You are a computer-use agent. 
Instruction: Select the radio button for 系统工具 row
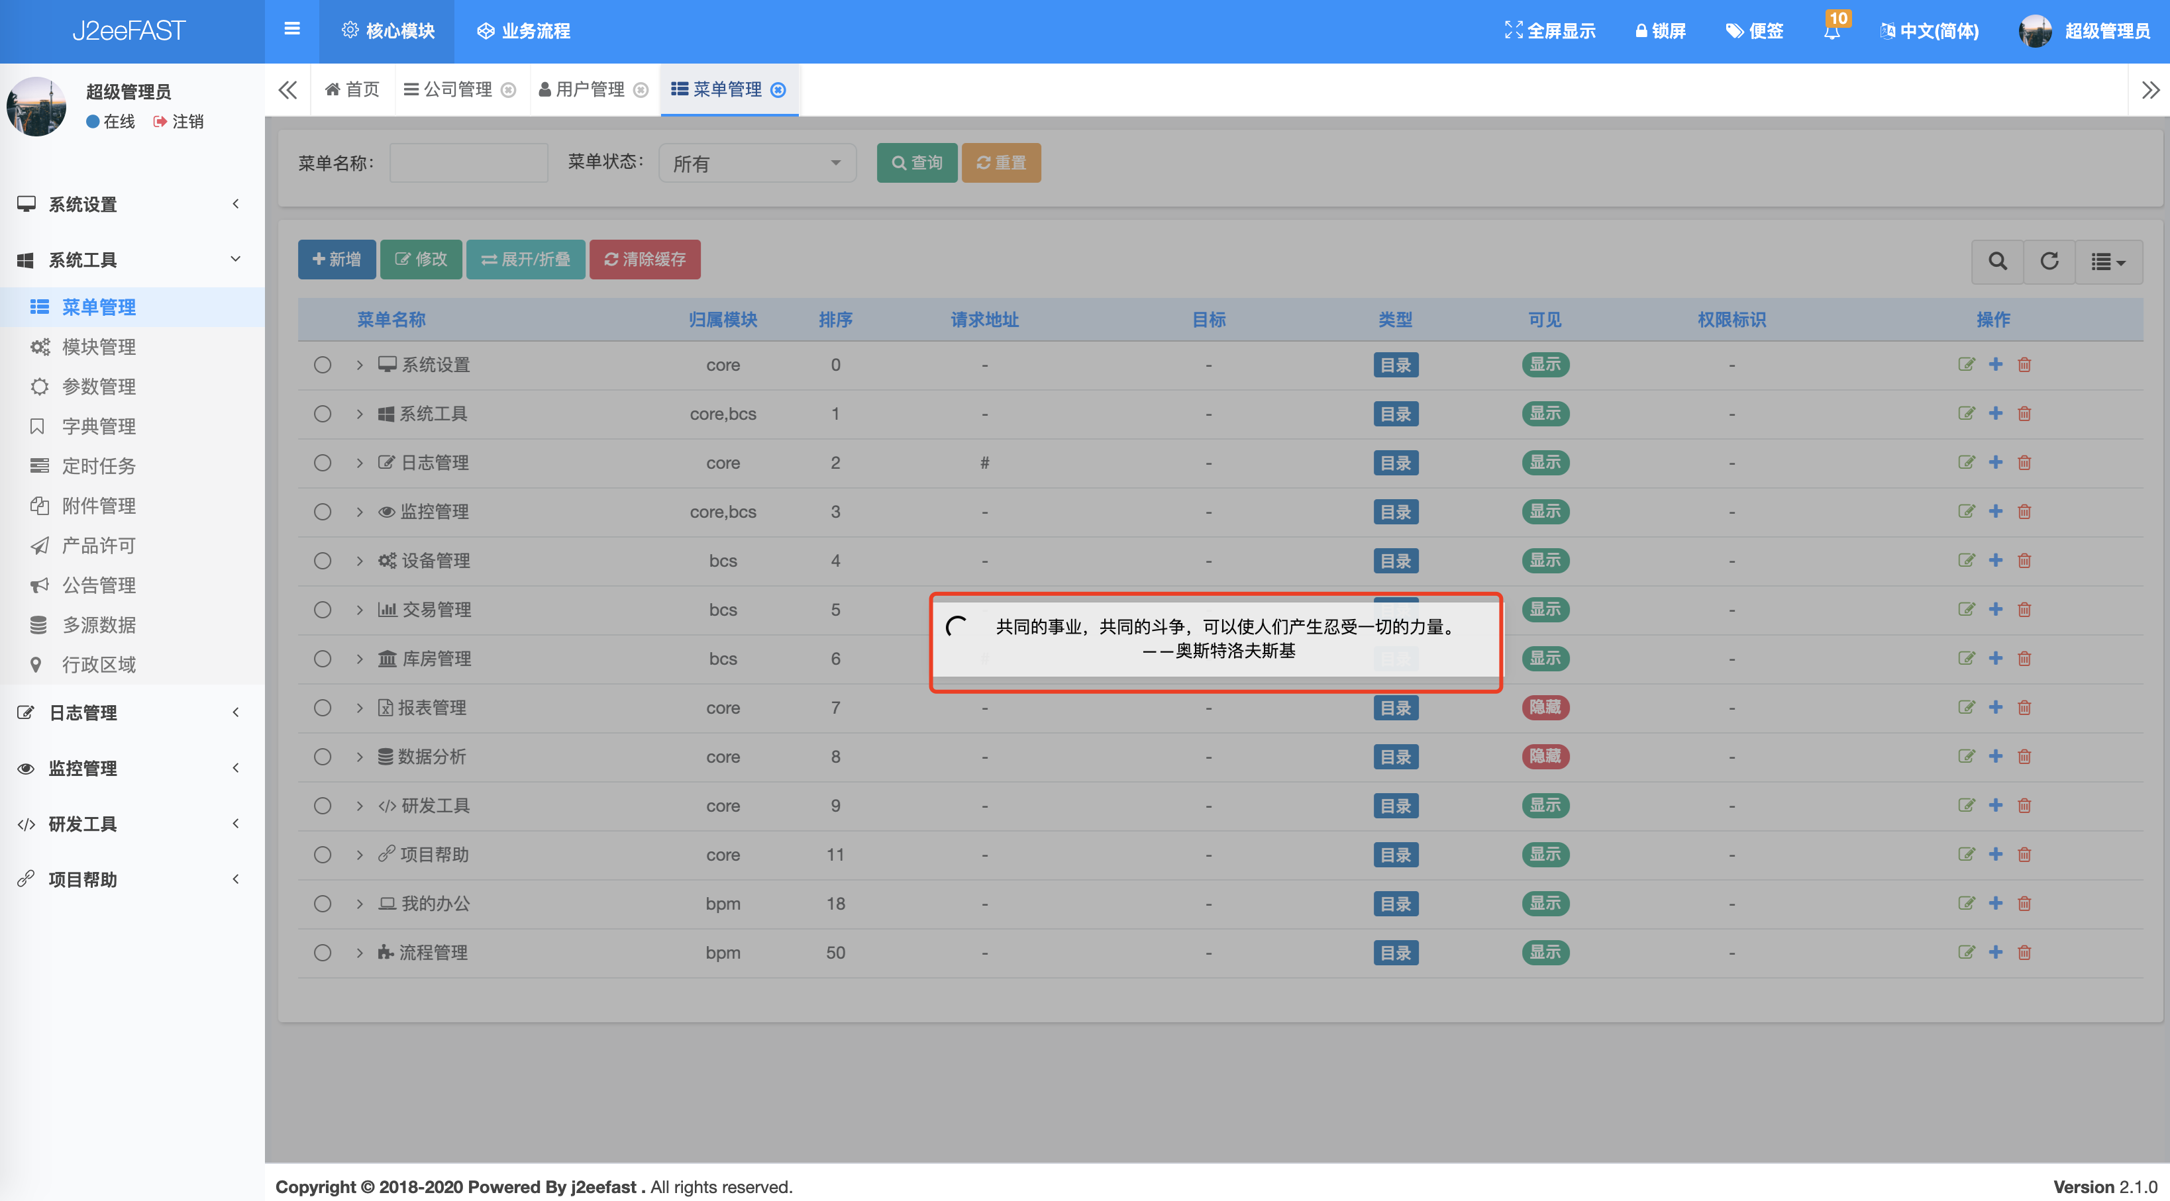pyautogui.click(x=323, y=414)
